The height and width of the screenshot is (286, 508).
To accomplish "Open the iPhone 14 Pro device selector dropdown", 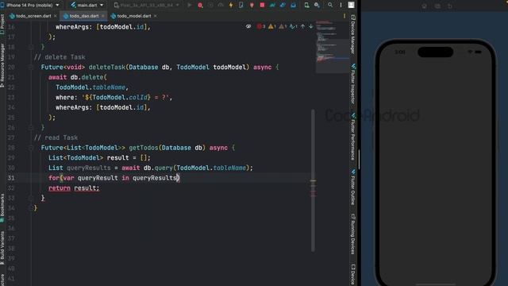I will tap(31, 6).
